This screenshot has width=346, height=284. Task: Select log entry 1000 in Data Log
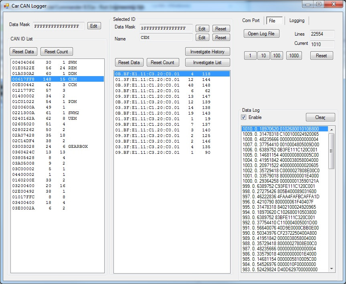click(x=285, y=181)
